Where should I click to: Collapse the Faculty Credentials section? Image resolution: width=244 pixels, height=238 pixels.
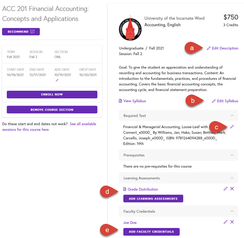click(x=232, y=211)
